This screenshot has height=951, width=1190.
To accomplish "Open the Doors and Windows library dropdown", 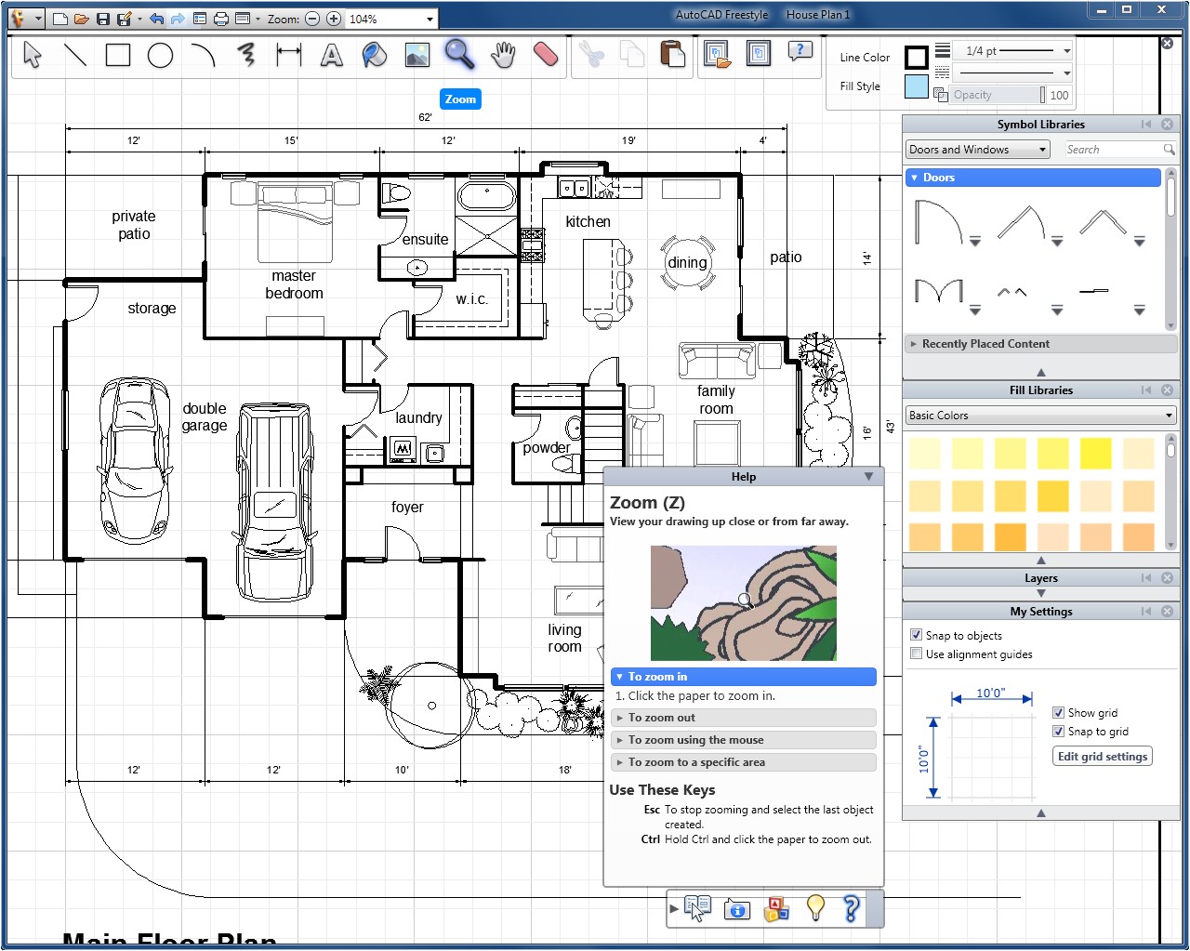I will tap(976, 149).
